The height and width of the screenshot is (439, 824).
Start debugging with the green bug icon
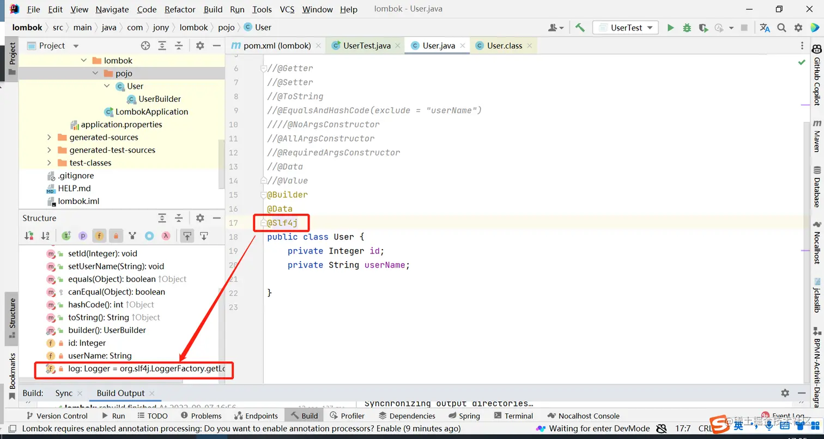[x=687, y=28]
